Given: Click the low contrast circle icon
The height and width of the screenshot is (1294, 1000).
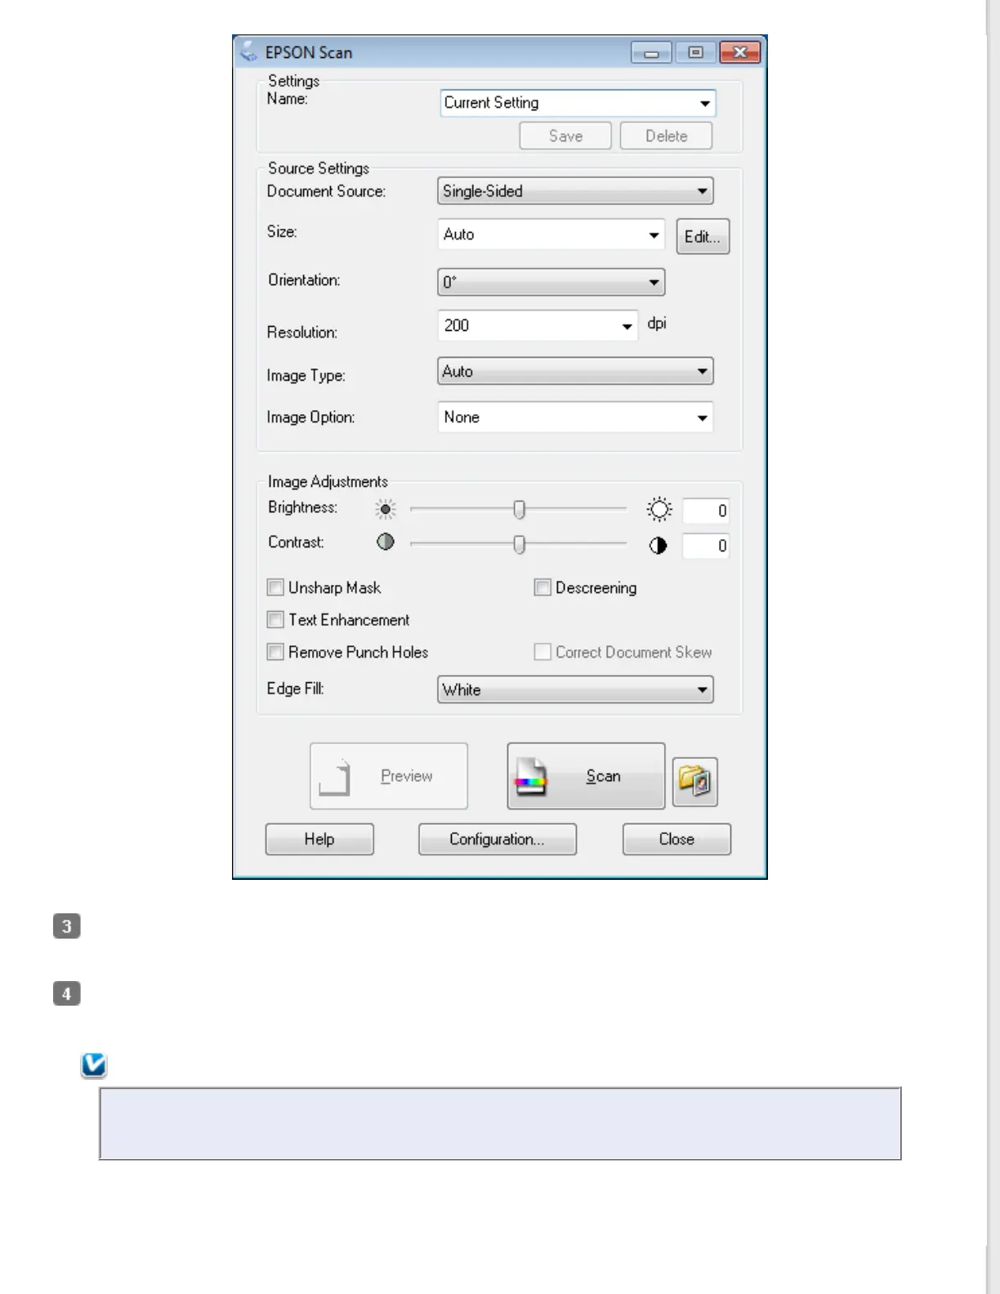Looking at the screenshot, I should [386, 542].
